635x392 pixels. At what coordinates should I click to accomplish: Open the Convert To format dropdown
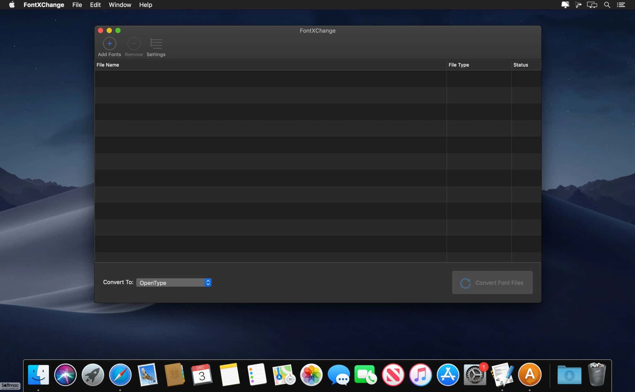click(174, 283)
